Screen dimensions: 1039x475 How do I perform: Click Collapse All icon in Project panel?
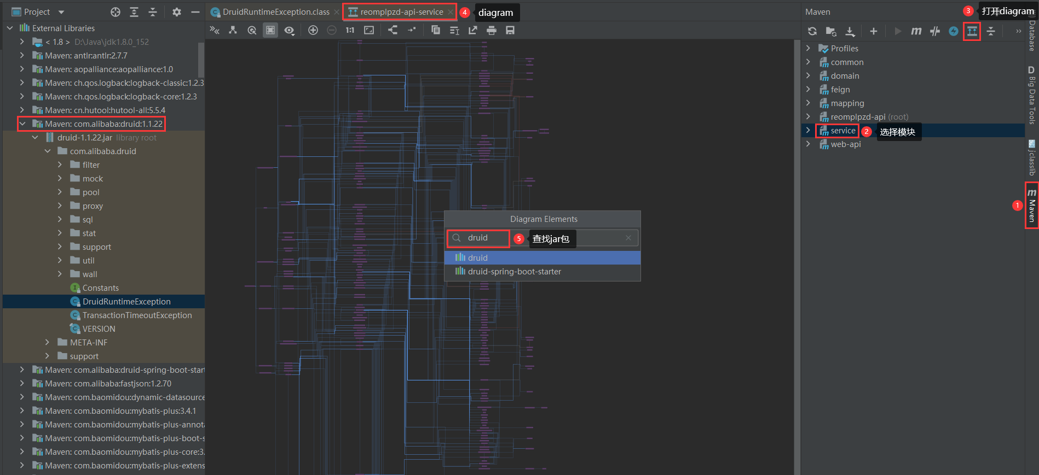point(153,12)
